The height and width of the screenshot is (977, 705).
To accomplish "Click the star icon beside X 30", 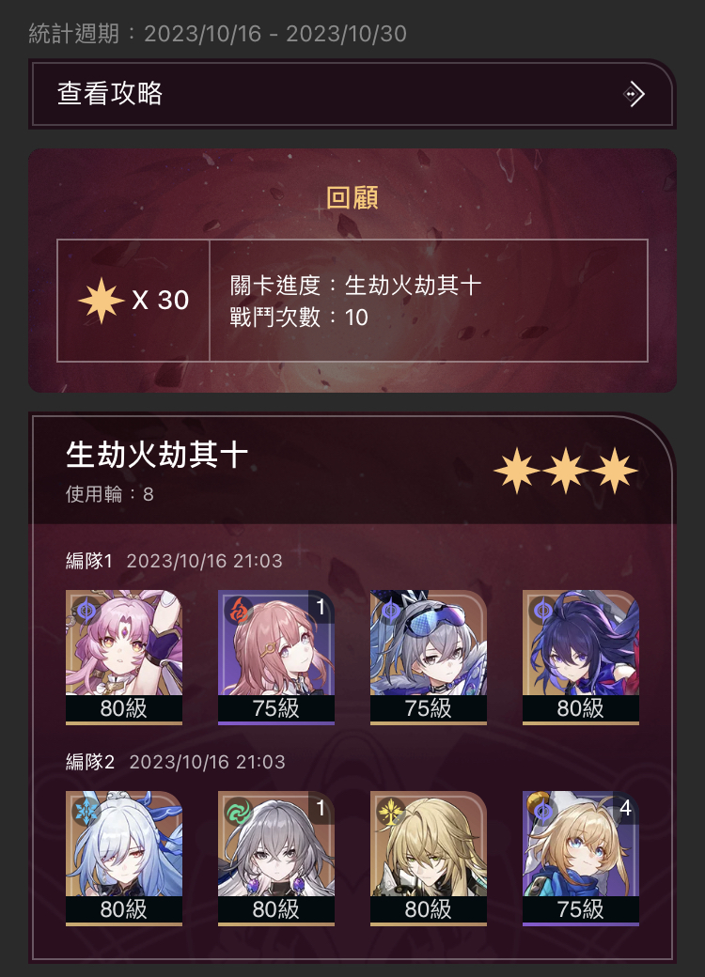I will click(101, 301).
